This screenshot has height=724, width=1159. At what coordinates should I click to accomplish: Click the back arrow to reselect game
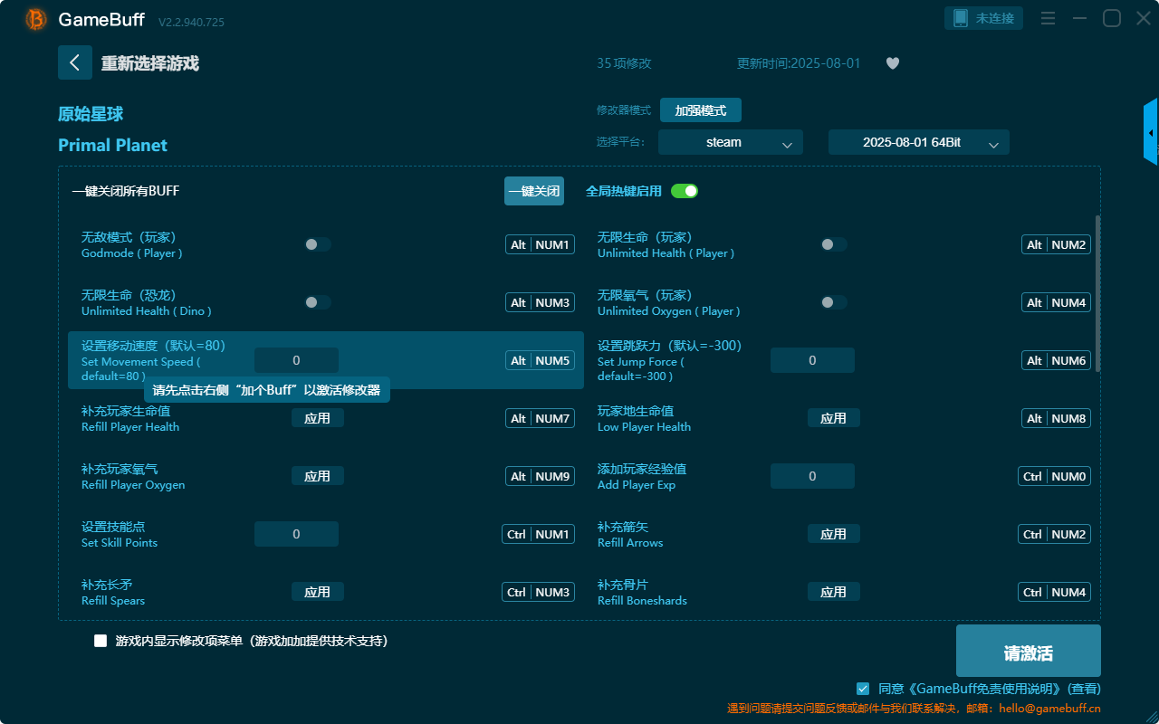pyautogui.click(x=75, y=62)
